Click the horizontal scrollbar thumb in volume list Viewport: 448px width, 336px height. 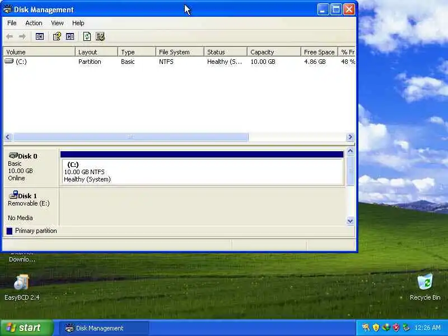(130, 137)
